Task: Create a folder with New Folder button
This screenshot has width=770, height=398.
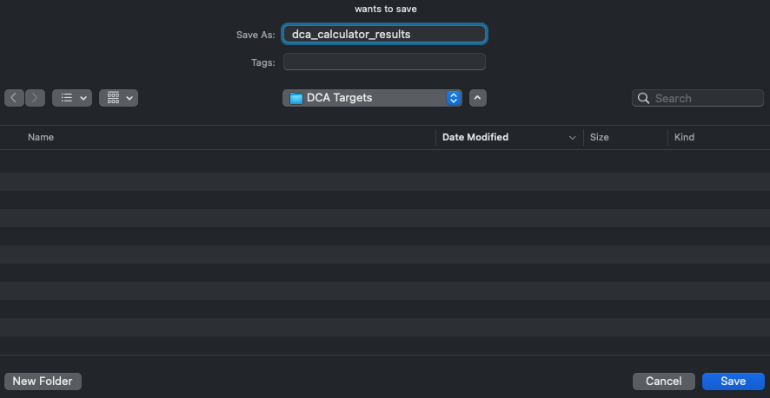Action: (43, 382)
